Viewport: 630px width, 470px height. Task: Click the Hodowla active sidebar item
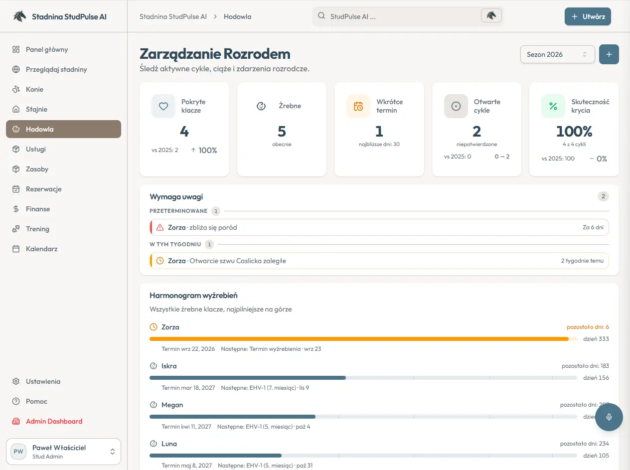coord(63,129)
